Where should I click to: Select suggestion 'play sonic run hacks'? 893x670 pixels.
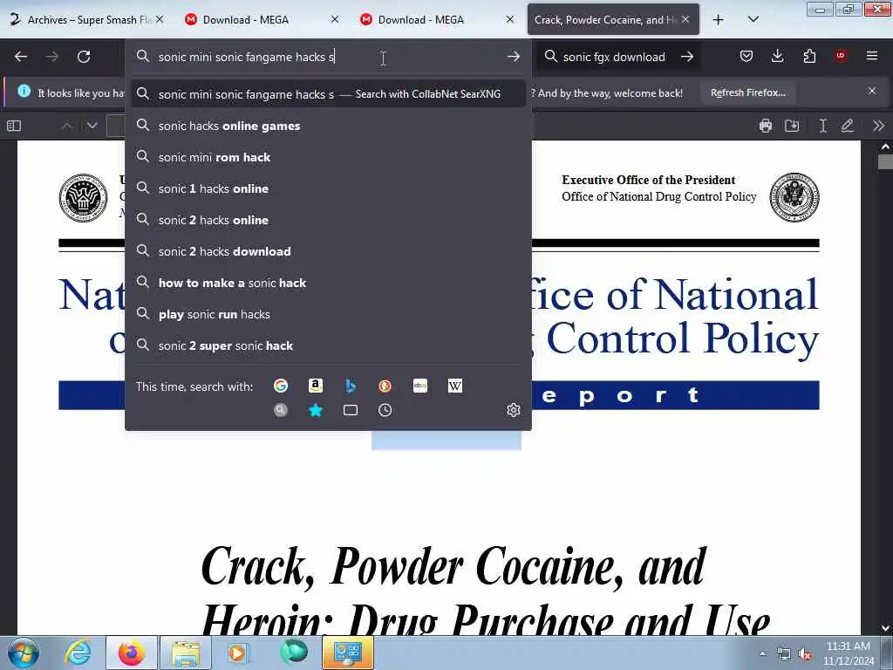click(x=328, y=314)
